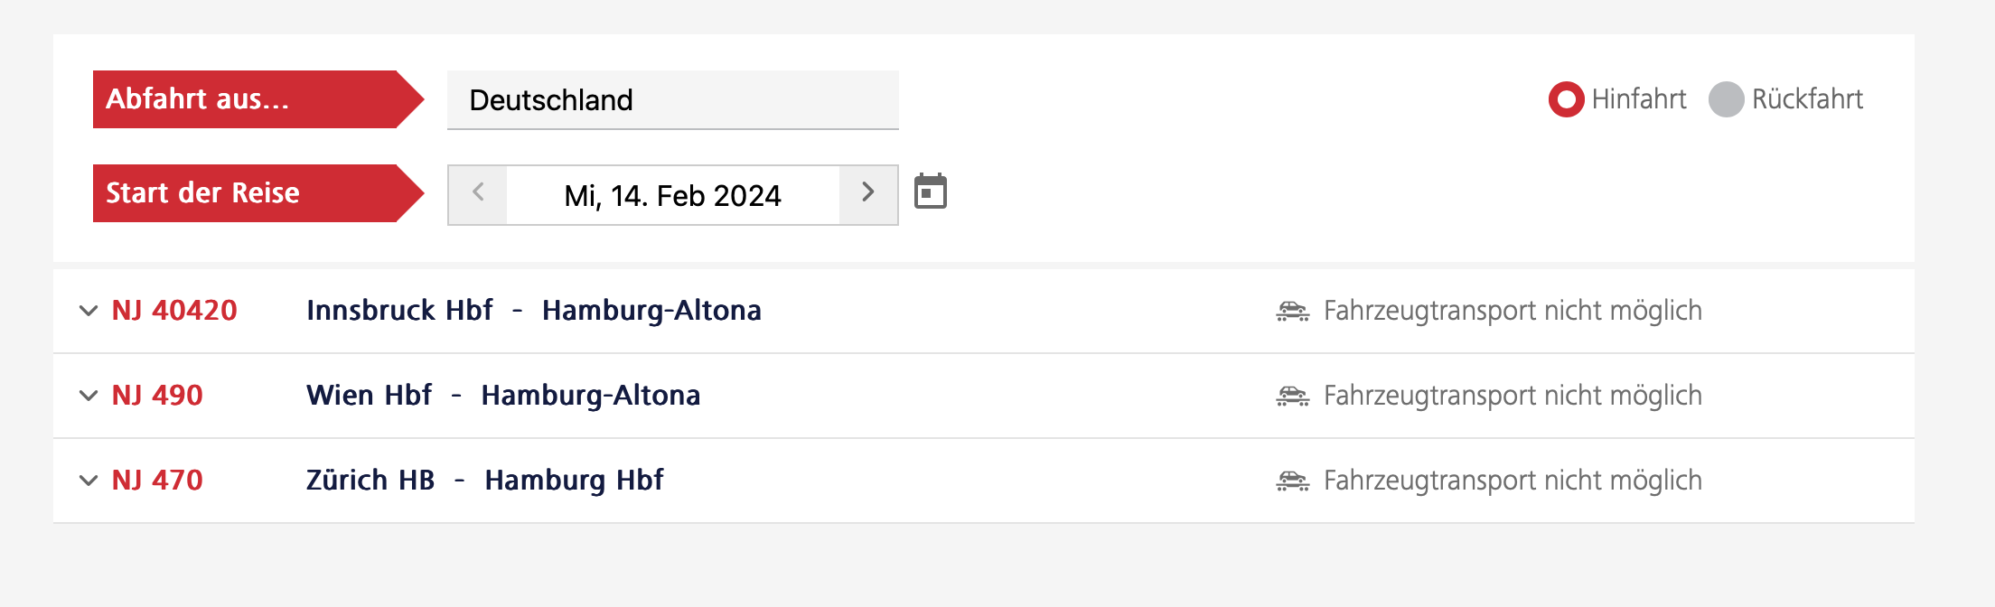1995x607 pixels.
Task: Expand the NJ 40420 train row
Action: (89, 311)
